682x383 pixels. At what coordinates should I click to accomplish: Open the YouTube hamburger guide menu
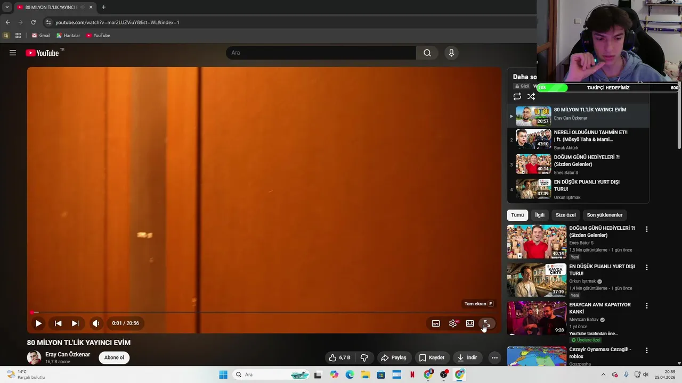pyautogui.click(x=13, y=53)
